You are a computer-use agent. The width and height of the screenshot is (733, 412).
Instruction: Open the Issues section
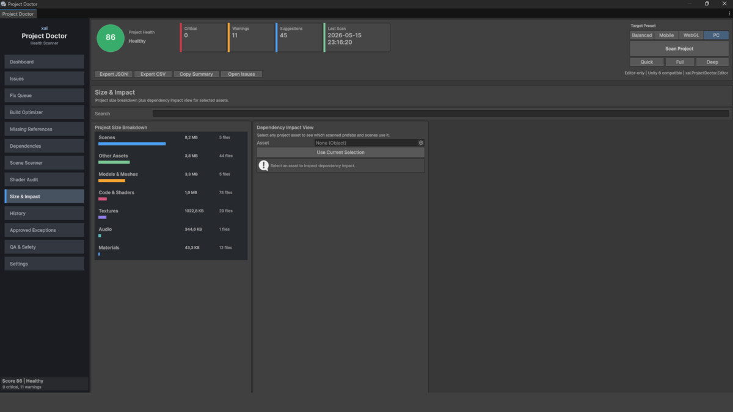tap(45, 79)
